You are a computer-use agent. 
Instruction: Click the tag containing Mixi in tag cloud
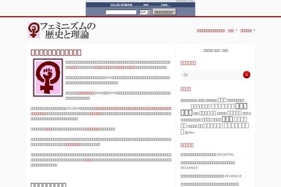(x=190, y=133)
